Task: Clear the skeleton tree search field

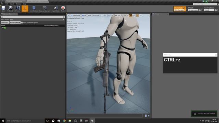Action: [64, 17]
